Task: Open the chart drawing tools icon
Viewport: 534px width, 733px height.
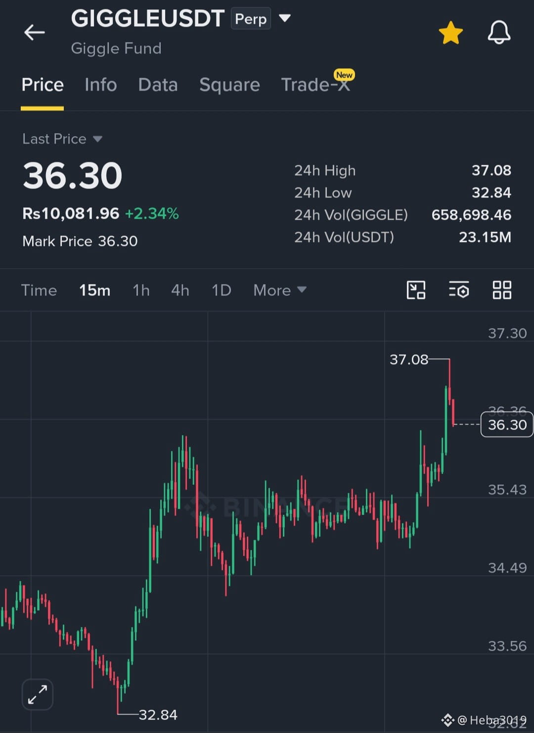Action: pos(416,290)
